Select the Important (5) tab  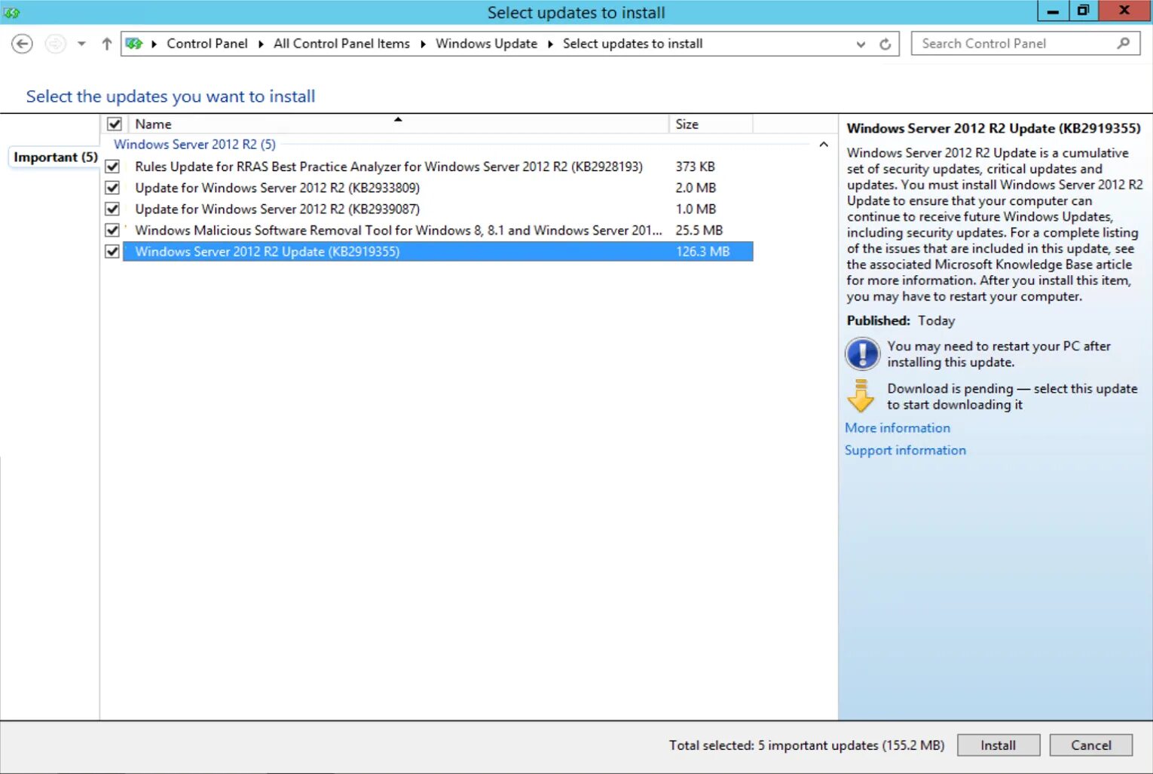55,157
